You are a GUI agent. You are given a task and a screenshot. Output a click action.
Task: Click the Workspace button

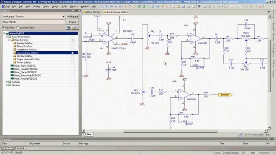pyautogui.click(x=72, y=16)
